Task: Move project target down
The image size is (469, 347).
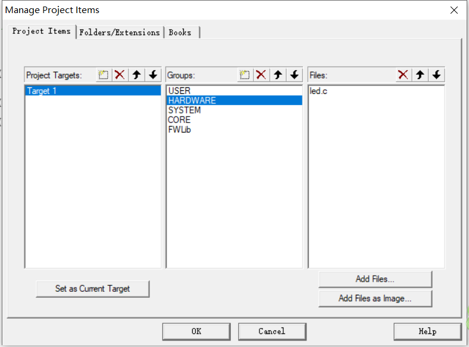Action: (x=153, y=75)
